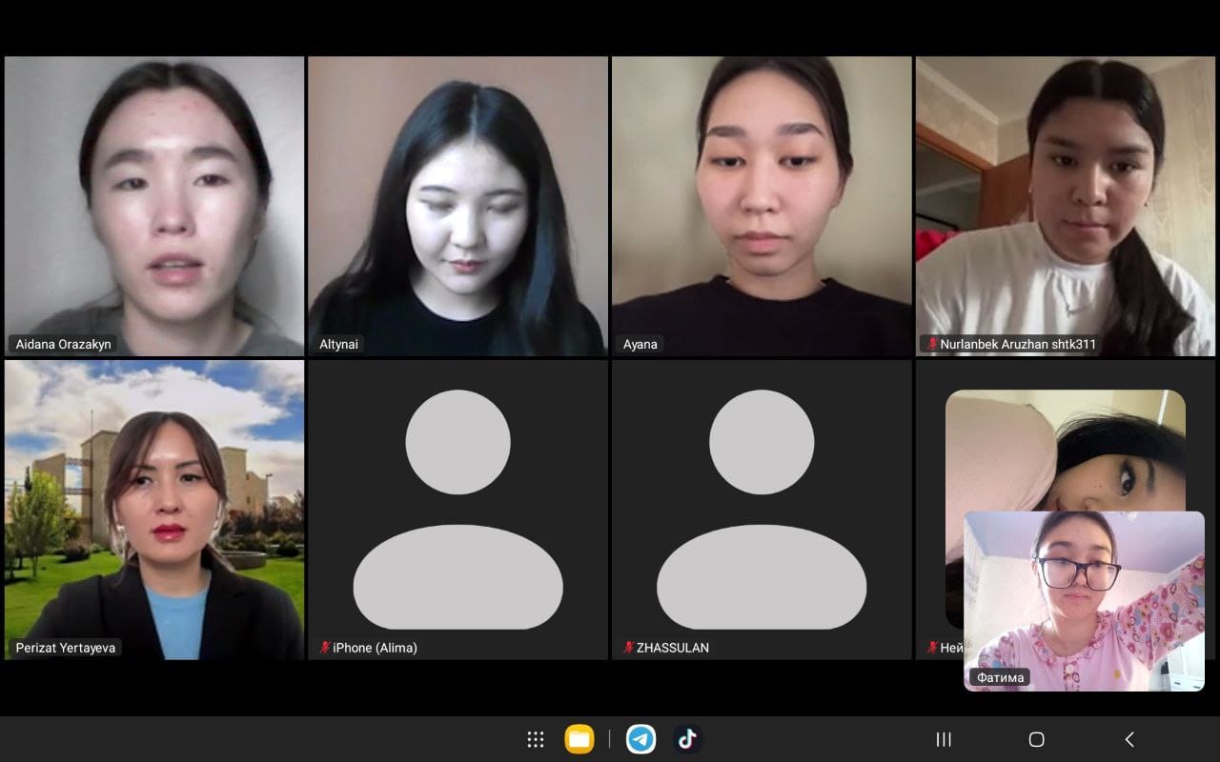The height and width of the screenshot is (762, 1220).
Task: Open the yellow My Files folder icon
Action: pos(579,739)
